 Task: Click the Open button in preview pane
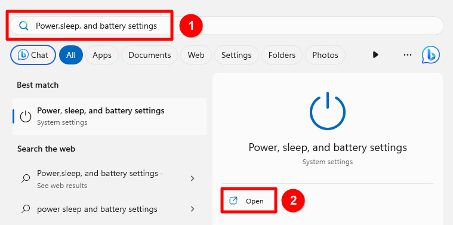point(249,201)
